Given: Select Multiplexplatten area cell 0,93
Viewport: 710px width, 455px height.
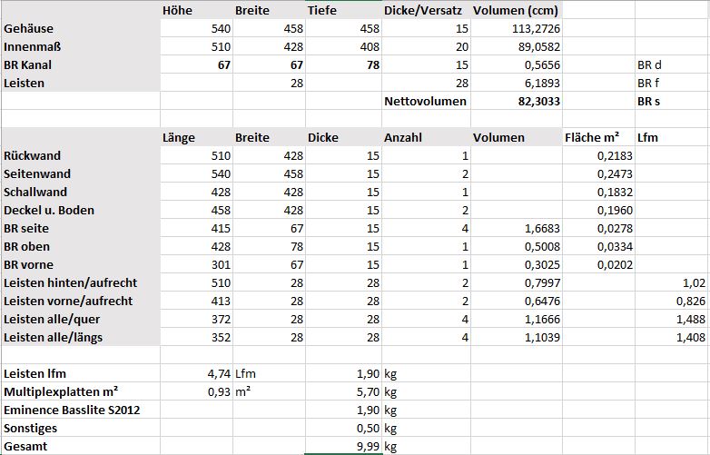Looking at the screenshot, I should pyautogui.click(x=196, y=391).
